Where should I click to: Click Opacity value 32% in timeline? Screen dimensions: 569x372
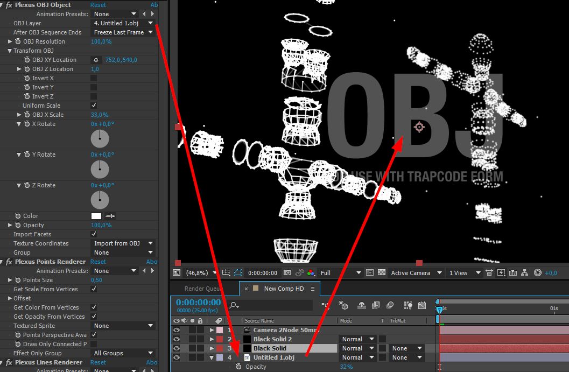click(x=346, y=367)
